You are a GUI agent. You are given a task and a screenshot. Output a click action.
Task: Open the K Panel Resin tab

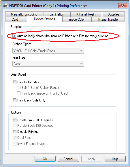coord(86,14)
